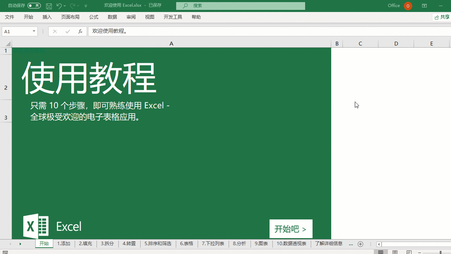Click the Select All corner triangle
451x254 pixels.
coord(8,44)
